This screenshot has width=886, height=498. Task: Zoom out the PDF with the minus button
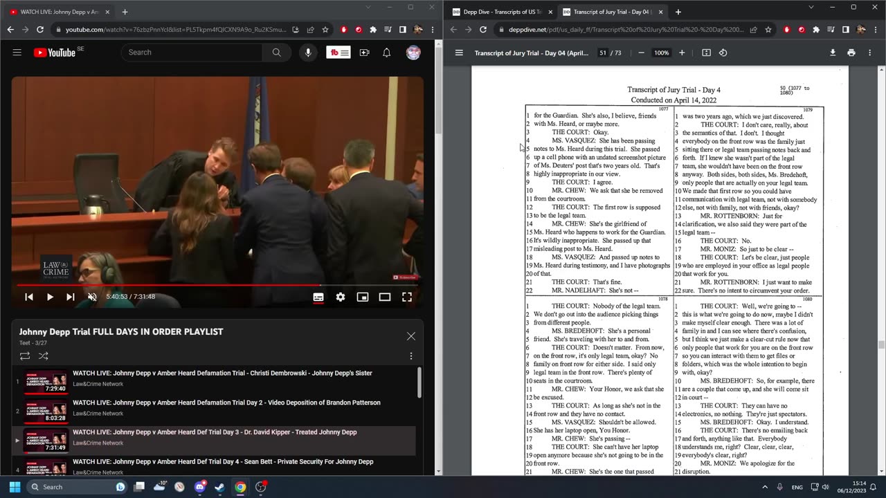click(x=641, y=53)
